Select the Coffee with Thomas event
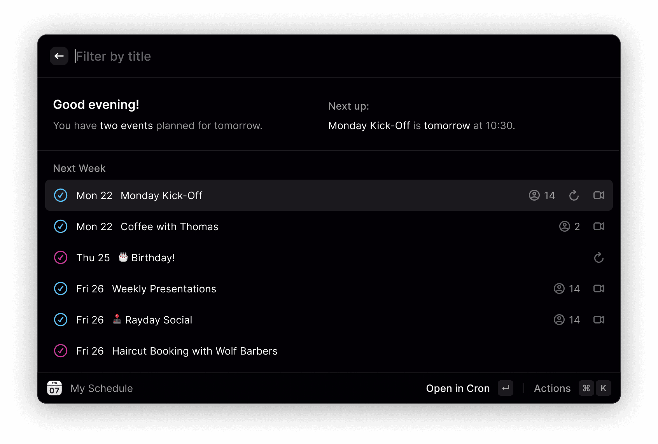 [x=169, y=226]
